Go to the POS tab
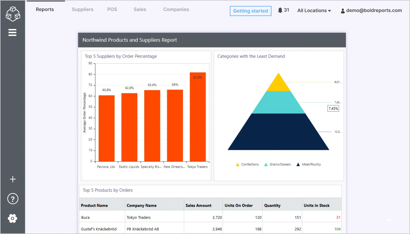The image size is (410, 234). click(x=112, y=9)
